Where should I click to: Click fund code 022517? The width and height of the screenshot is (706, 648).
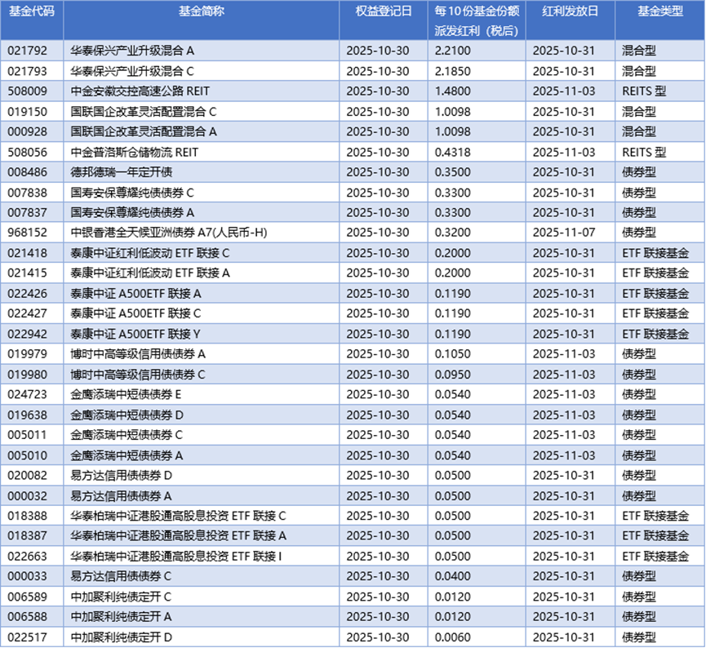click(x=28, y=637)
